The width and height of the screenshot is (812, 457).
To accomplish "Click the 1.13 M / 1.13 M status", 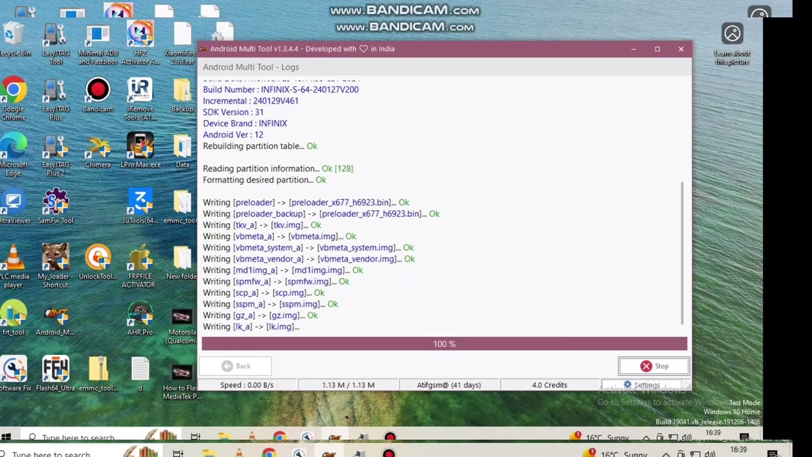I will 348,385.
